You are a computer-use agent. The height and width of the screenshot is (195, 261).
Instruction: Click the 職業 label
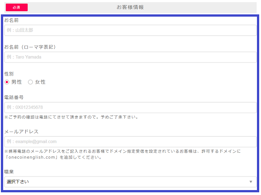[9, 172]
